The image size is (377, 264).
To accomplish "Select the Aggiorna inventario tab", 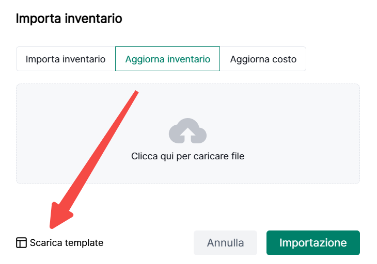I will click(167, 59).
